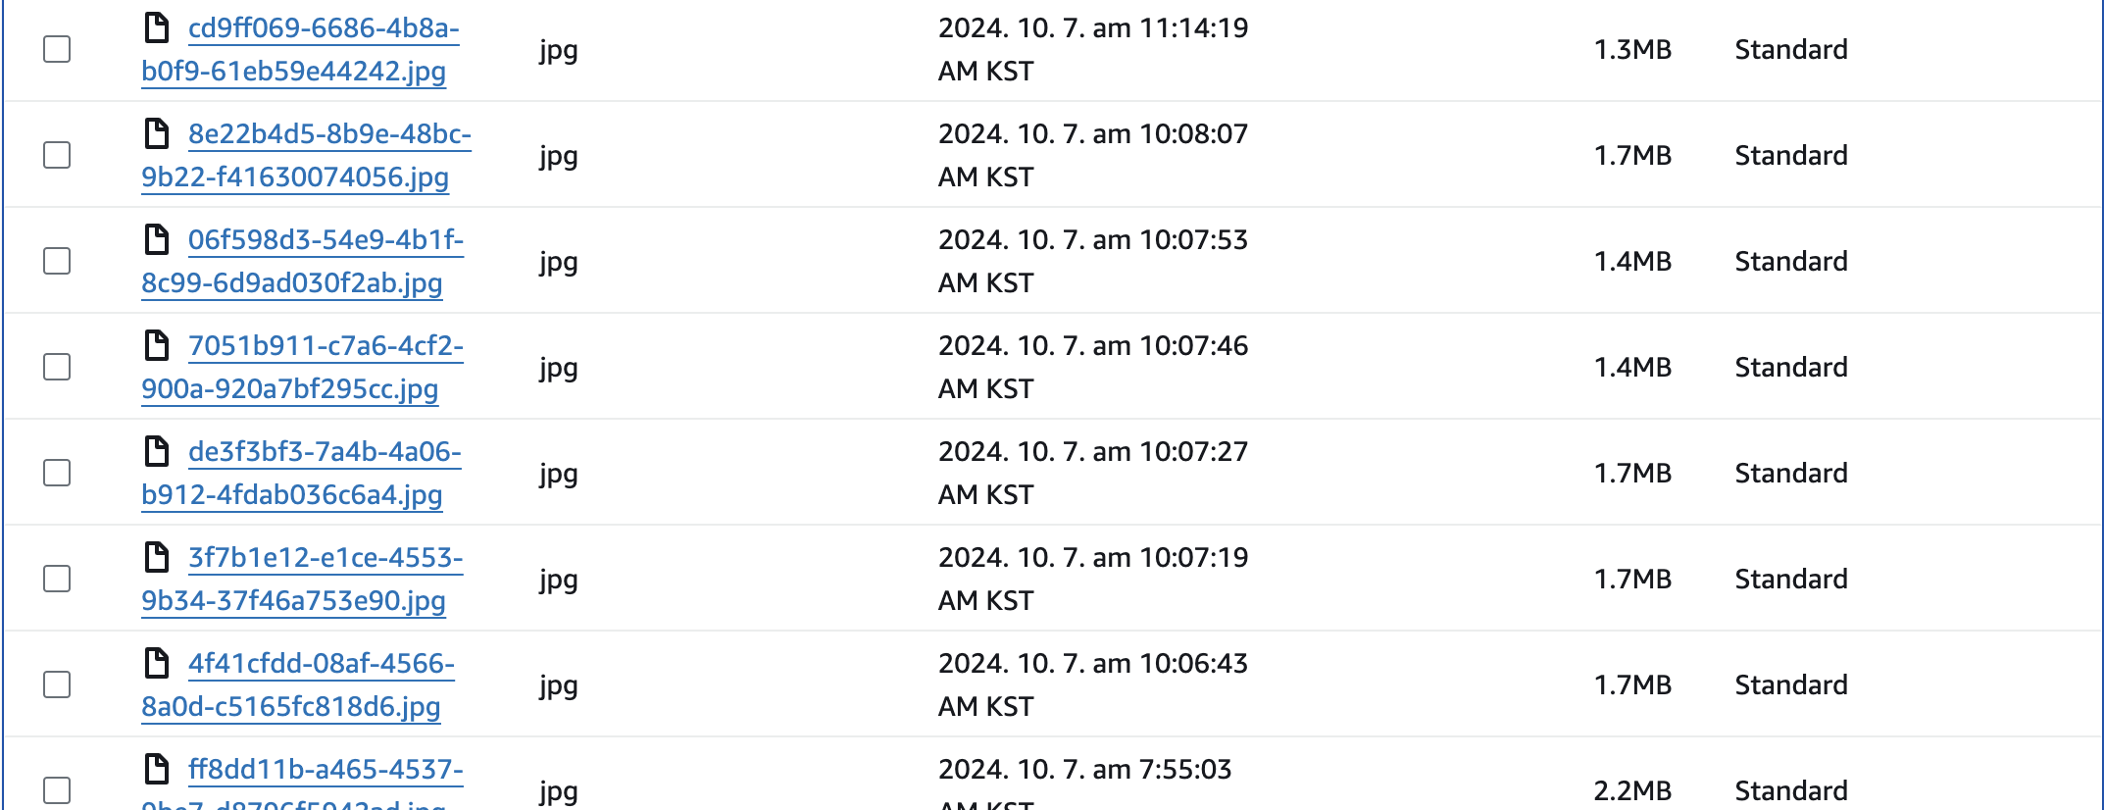This screenshot has height=810, width=2104.
Task: Check the 4f41cfdd file row checkbox
Action: coord(57,684)
